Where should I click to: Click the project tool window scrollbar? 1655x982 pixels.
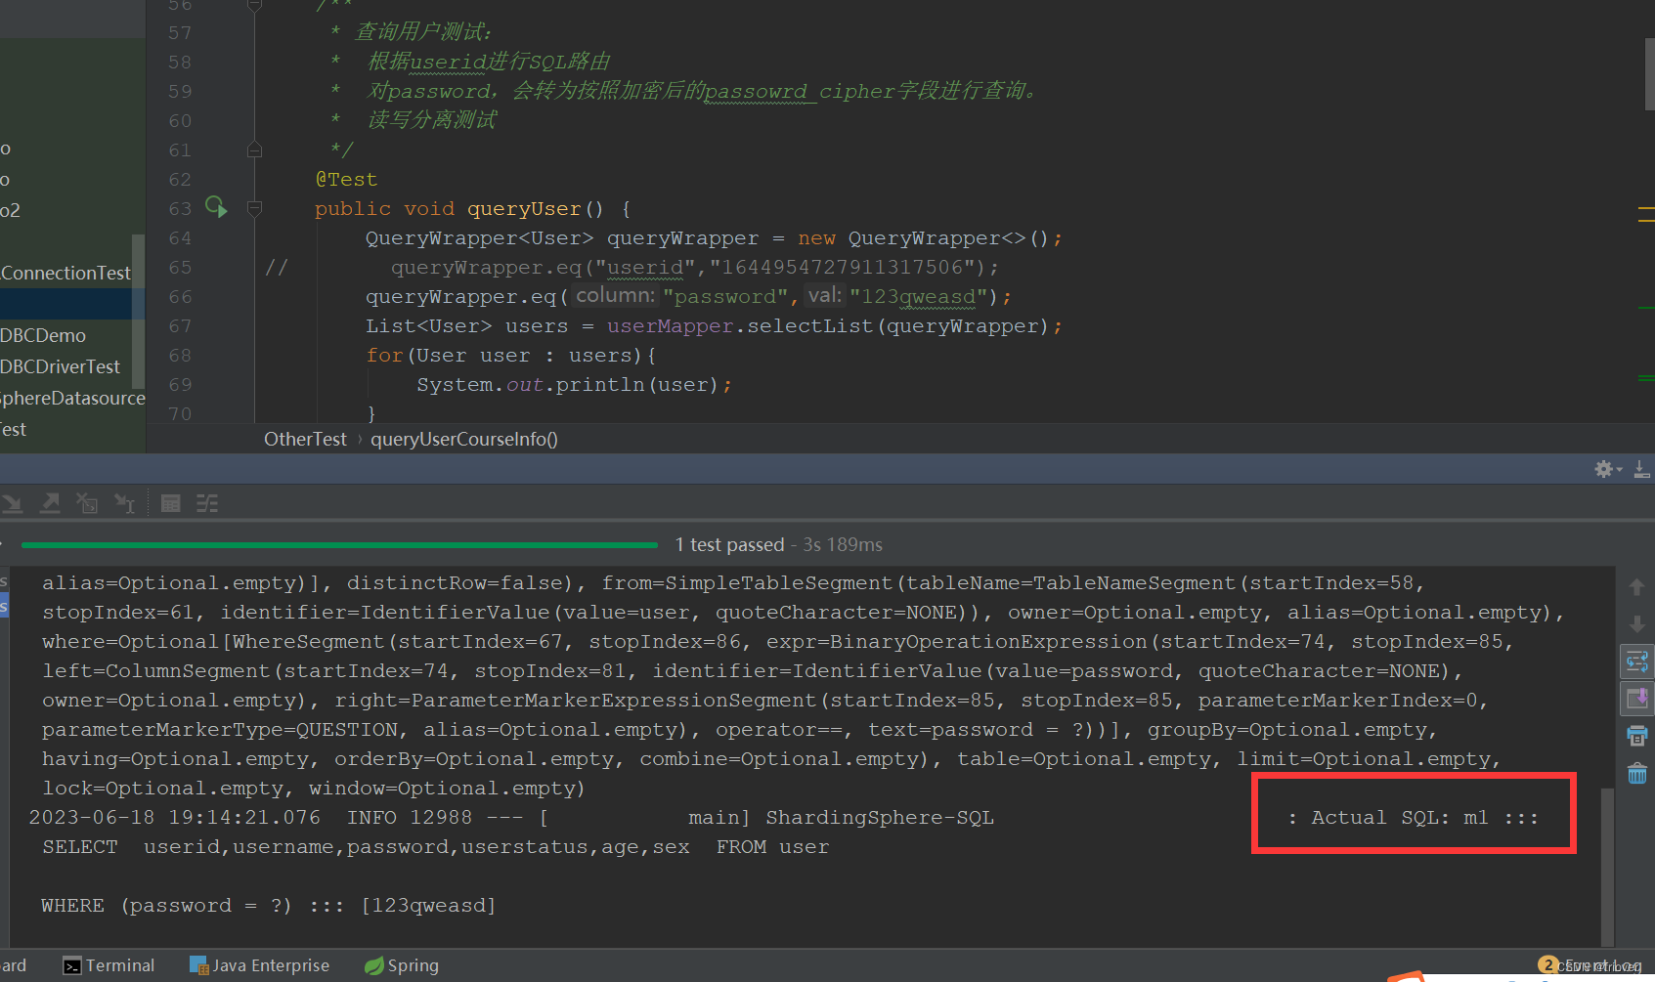(x=139, y=311)
